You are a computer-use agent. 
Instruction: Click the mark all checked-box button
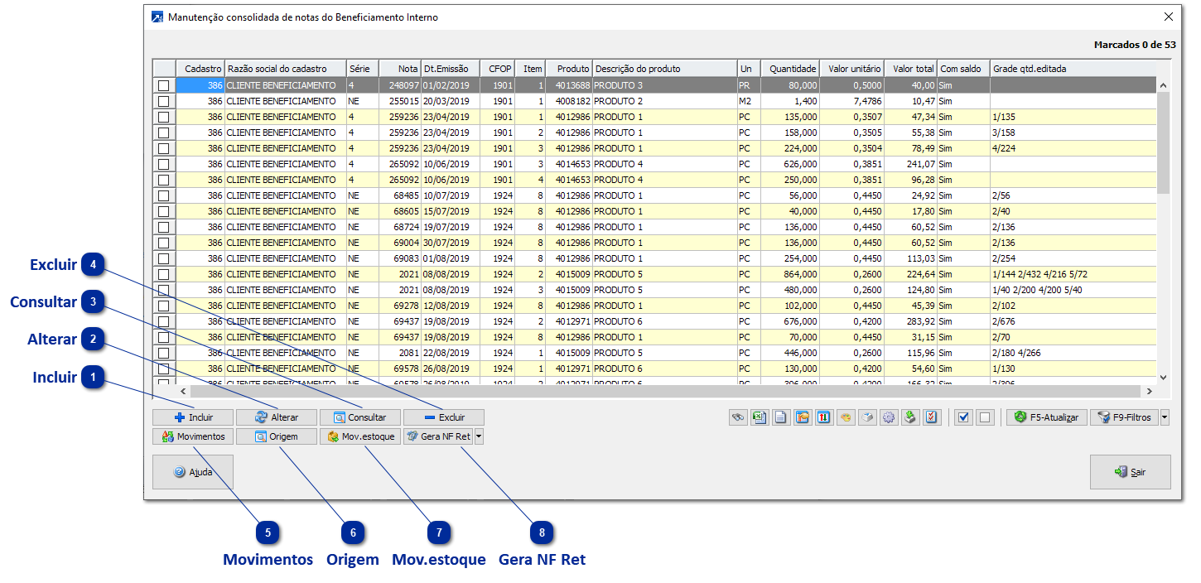962,417
